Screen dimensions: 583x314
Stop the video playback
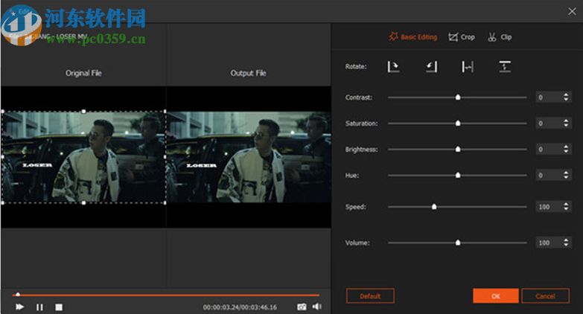point(59,307)
